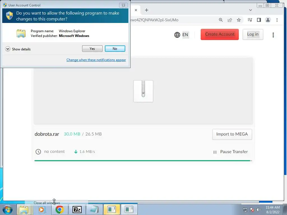Open Chrome media controls icon
Viewport: 287px width, 215px height.
coord(250,20)
